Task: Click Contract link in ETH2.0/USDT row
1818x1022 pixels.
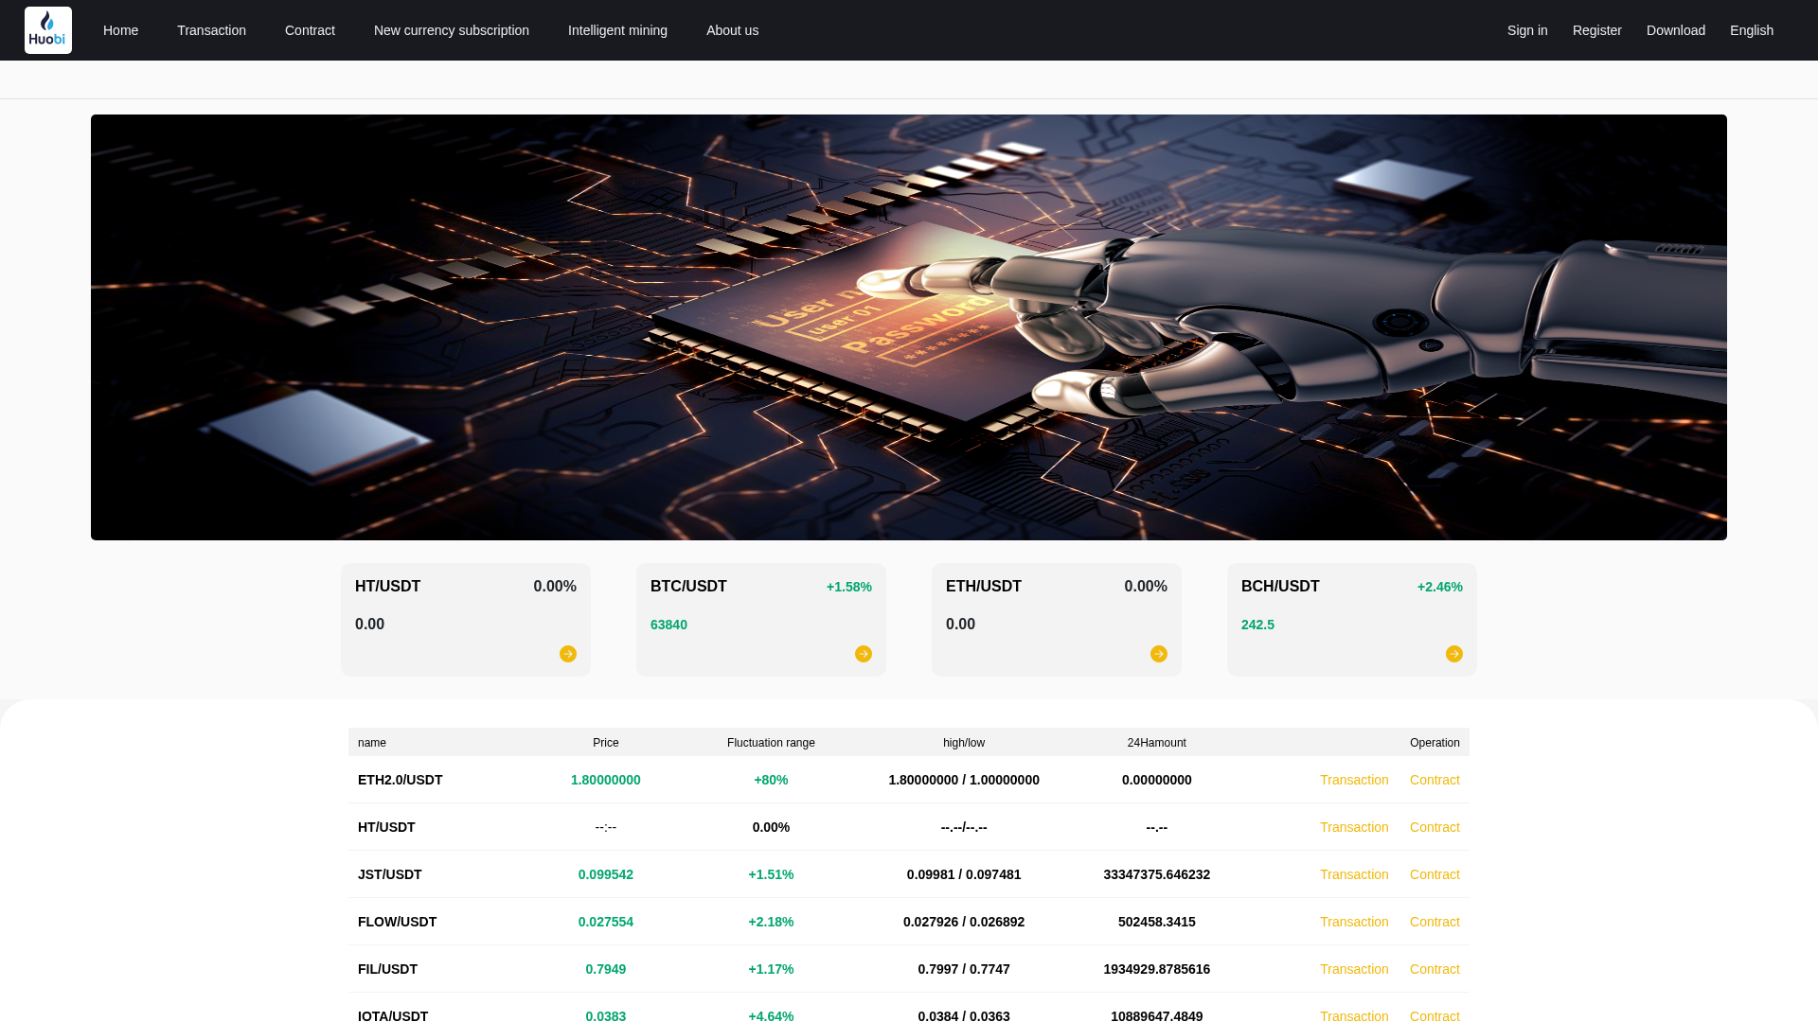Action: coord(1435,780)
